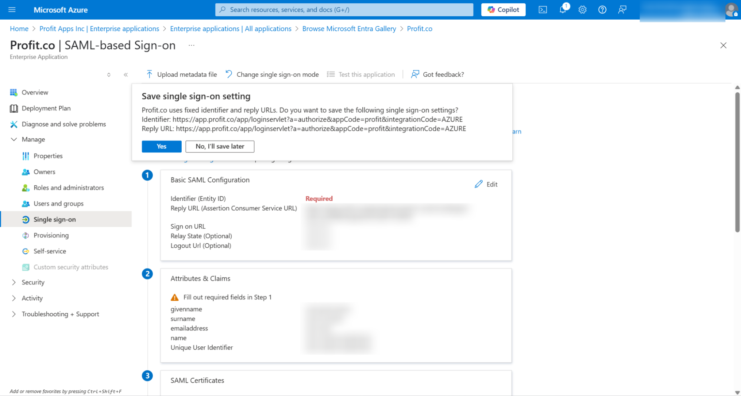Open Provisioning in the sidebar
This screenshot has height=396, width=741.
51,235
